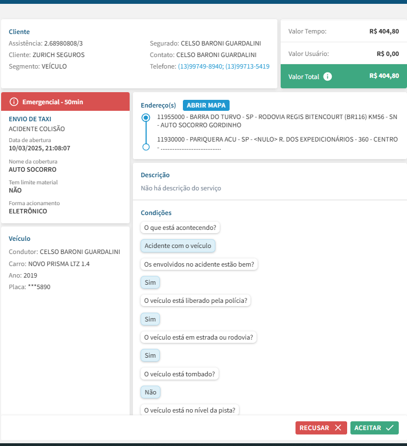Call the second phone (13)99713-5419

[247, 66]
